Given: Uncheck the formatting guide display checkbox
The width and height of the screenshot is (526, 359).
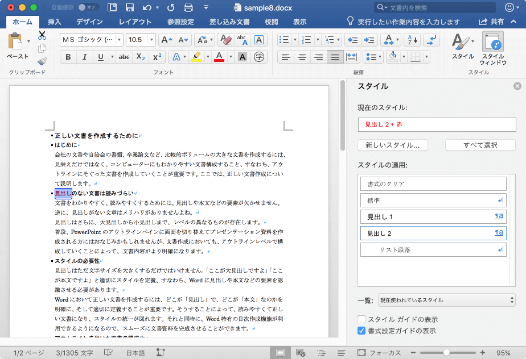Looking at the screenshot, I should (361, 331).
